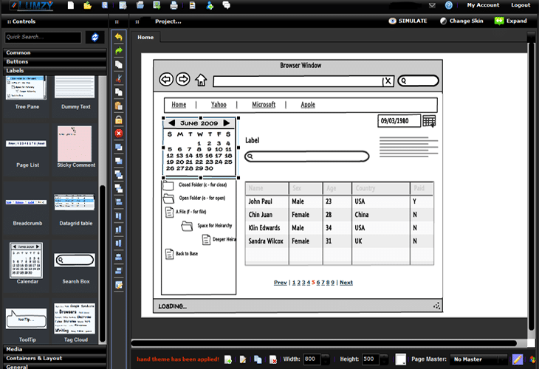Screen dimensions: 539x369
Task: Click Logout
Action: pos(521,5)
